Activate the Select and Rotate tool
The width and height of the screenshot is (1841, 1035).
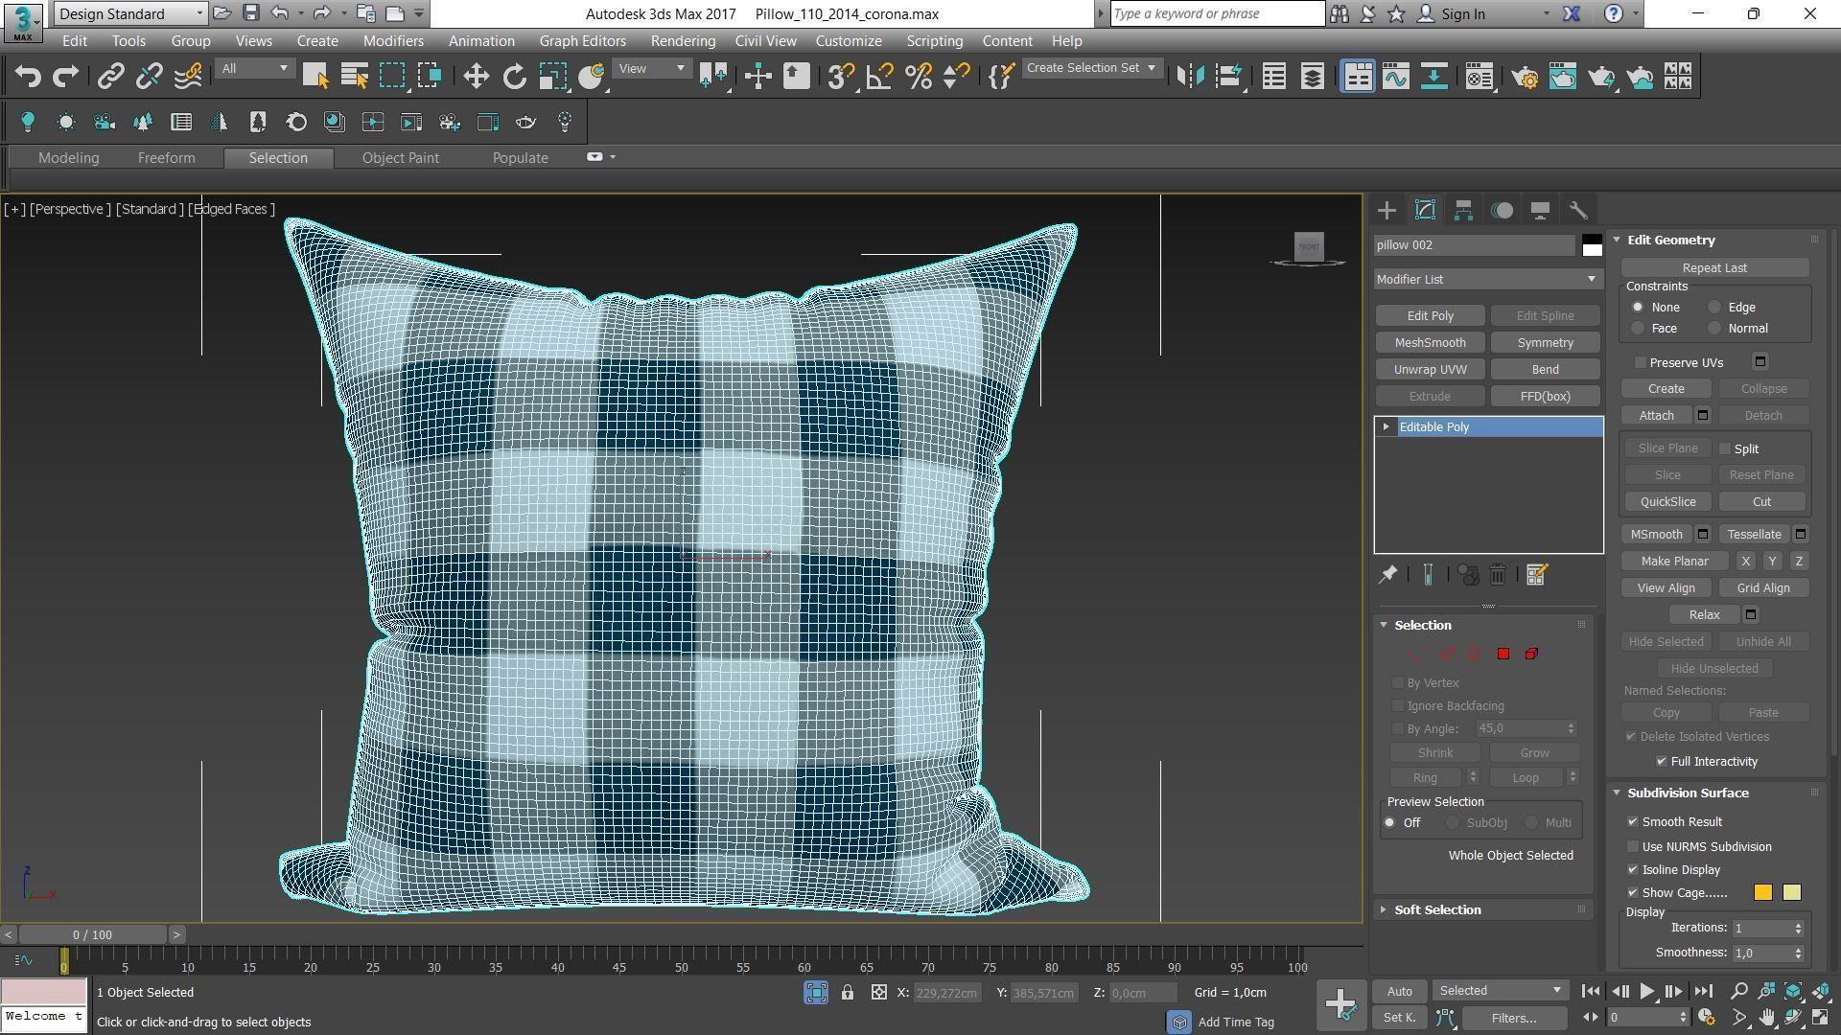[514, 77]
